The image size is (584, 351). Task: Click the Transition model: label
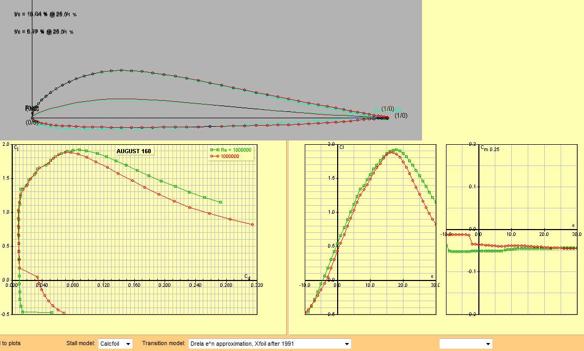(164, 344)
